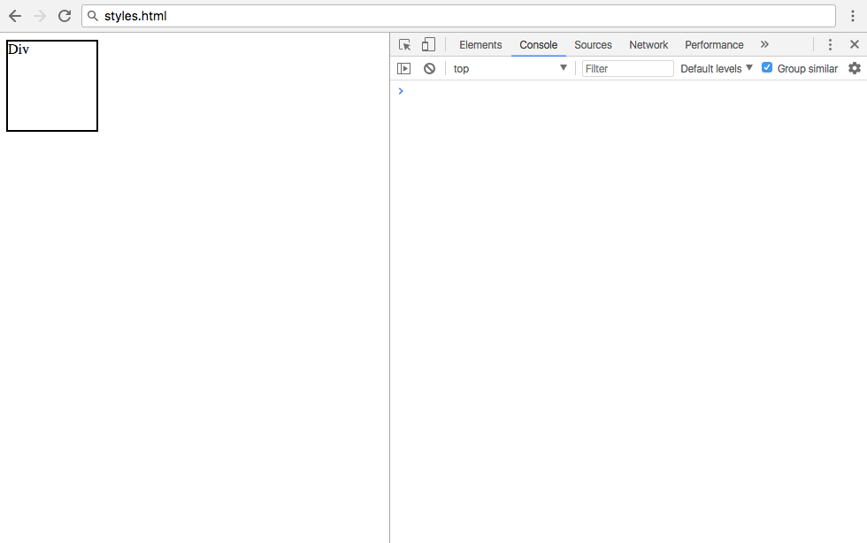Switch to the Sources tab
Viewport: 867px width, 543px height.
(593, 45)
